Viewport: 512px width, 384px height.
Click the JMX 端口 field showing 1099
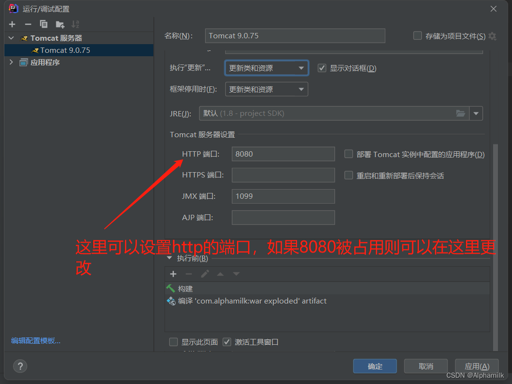pos(283,196)
